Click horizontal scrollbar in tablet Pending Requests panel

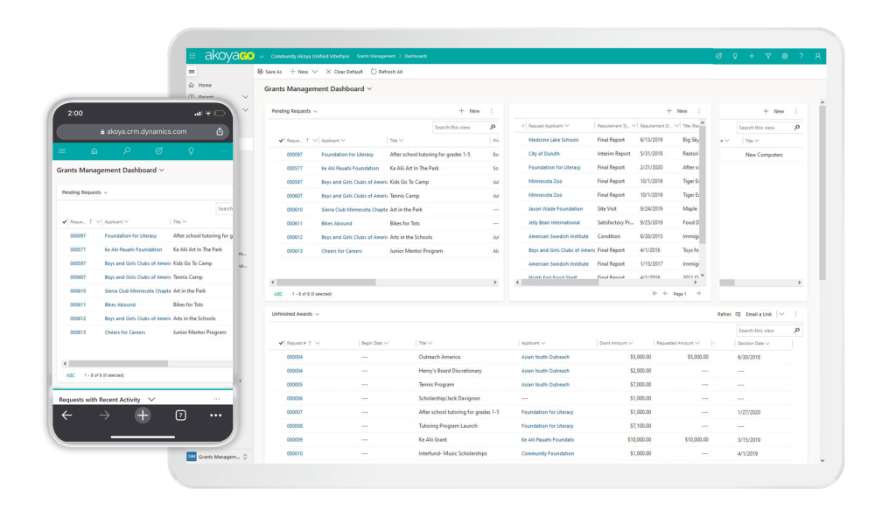point(326,283)
